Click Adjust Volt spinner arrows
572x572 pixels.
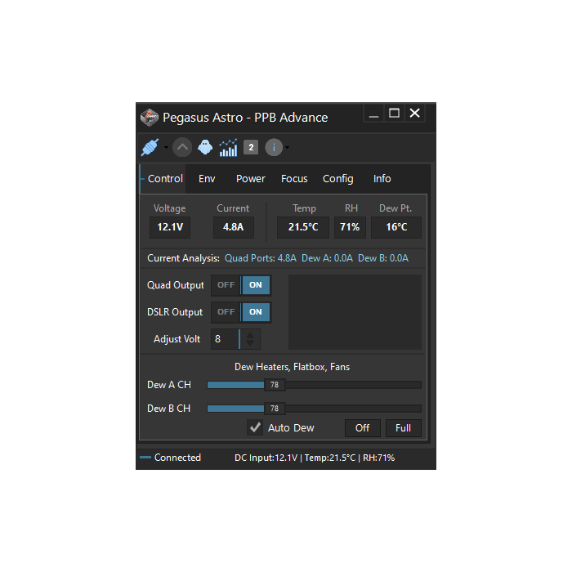tap(251, 339)
